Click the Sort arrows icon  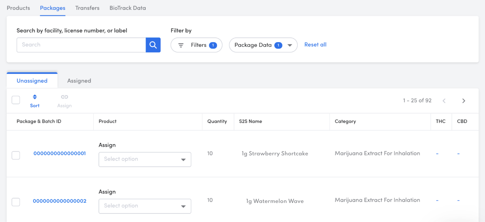pos(35,97)
